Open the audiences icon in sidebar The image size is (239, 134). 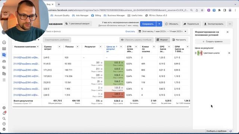4,61
